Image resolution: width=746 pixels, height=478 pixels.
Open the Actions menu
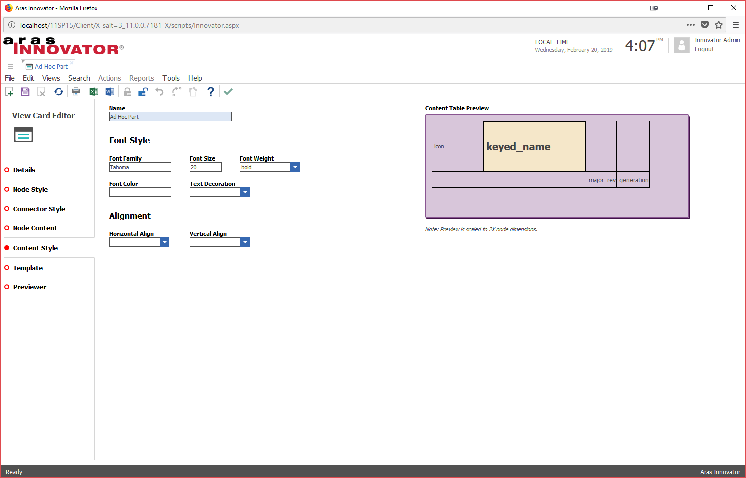pos(110,78)
